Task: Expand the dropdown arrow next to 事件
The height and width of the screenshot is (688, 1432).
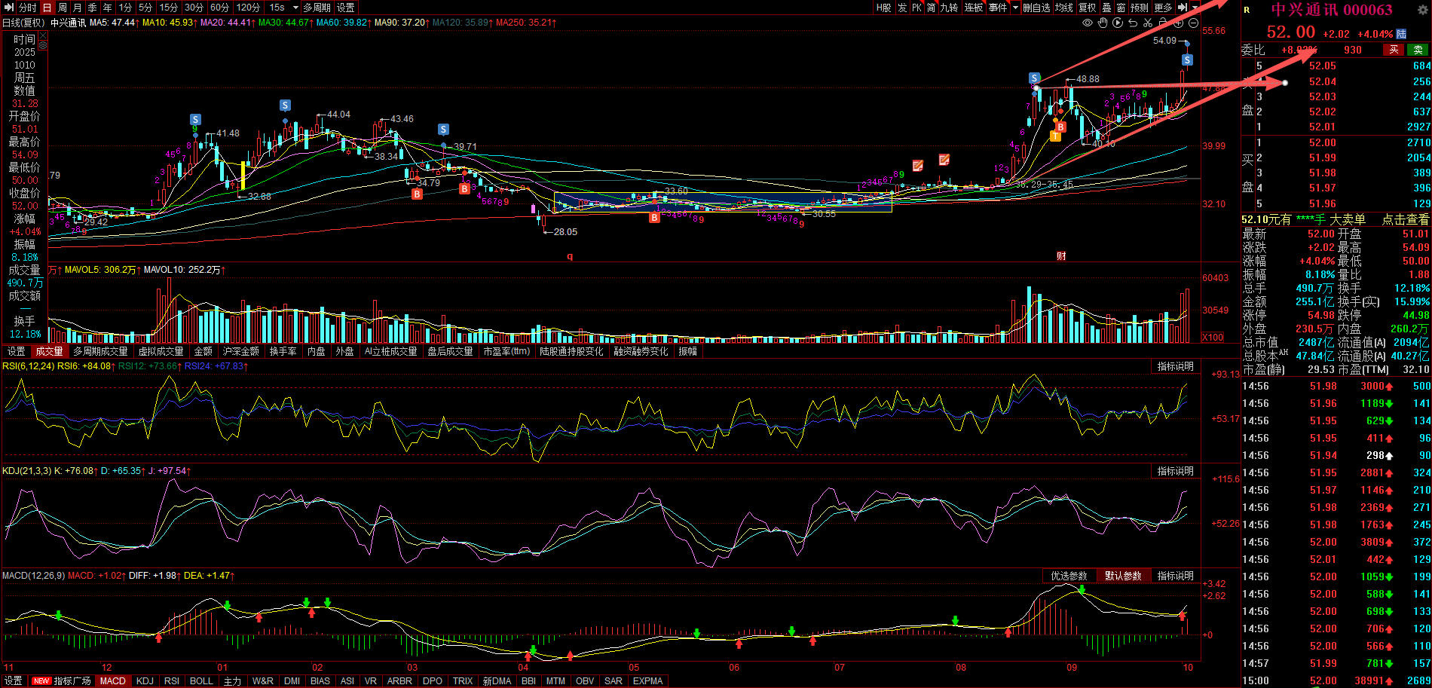Action: coord(1015,8)
